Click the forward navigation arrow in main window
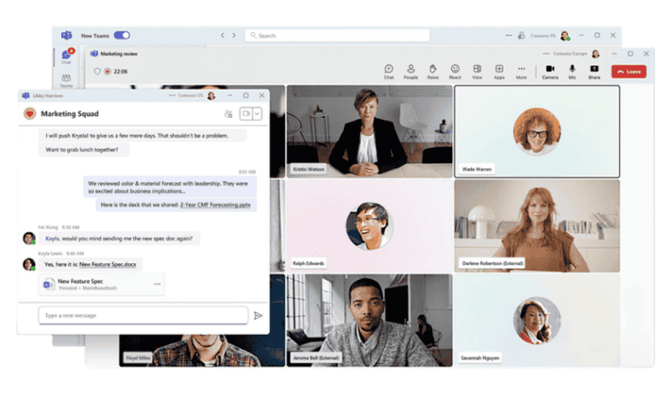The height and width of the screenshot is (414, 669). tap(233, 36)
